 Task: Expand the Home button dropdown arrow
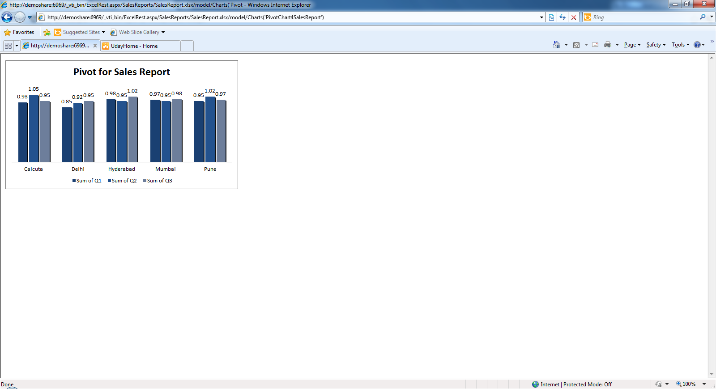(566, 45)
